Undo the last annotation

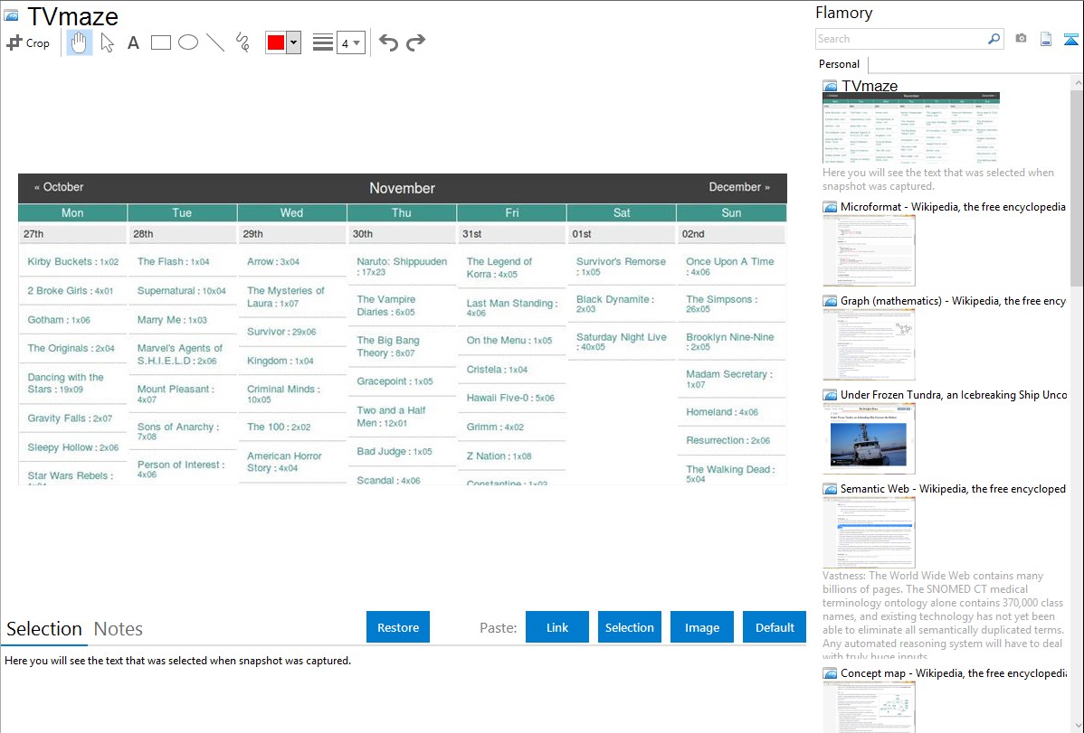point(388,42)
